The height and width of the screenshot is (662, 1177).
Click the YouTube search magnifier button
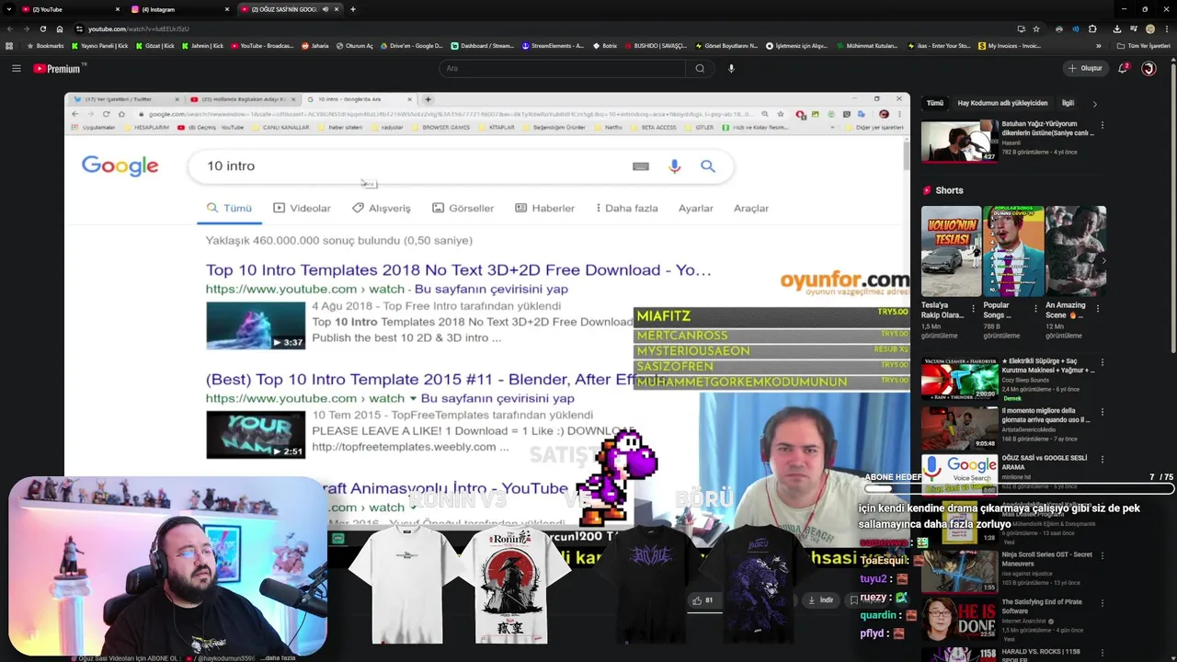pos(700,68)
